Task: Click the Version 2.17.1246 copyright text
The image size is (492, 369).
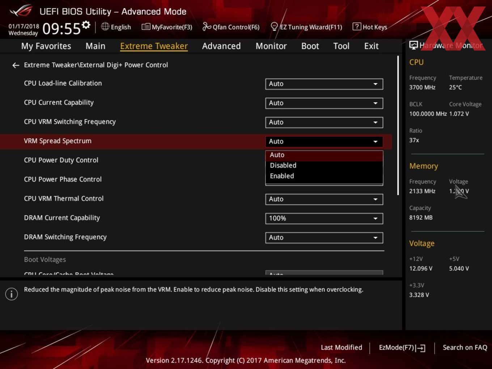Action: [x=246, y=360]
